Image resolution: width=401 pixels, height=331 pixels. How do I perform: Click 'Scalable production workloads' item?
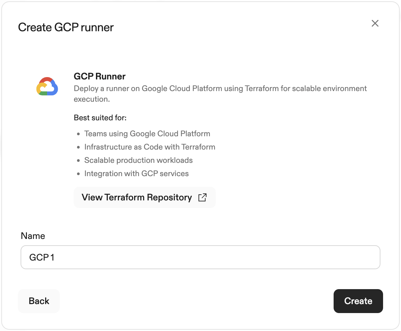point(138,160)
